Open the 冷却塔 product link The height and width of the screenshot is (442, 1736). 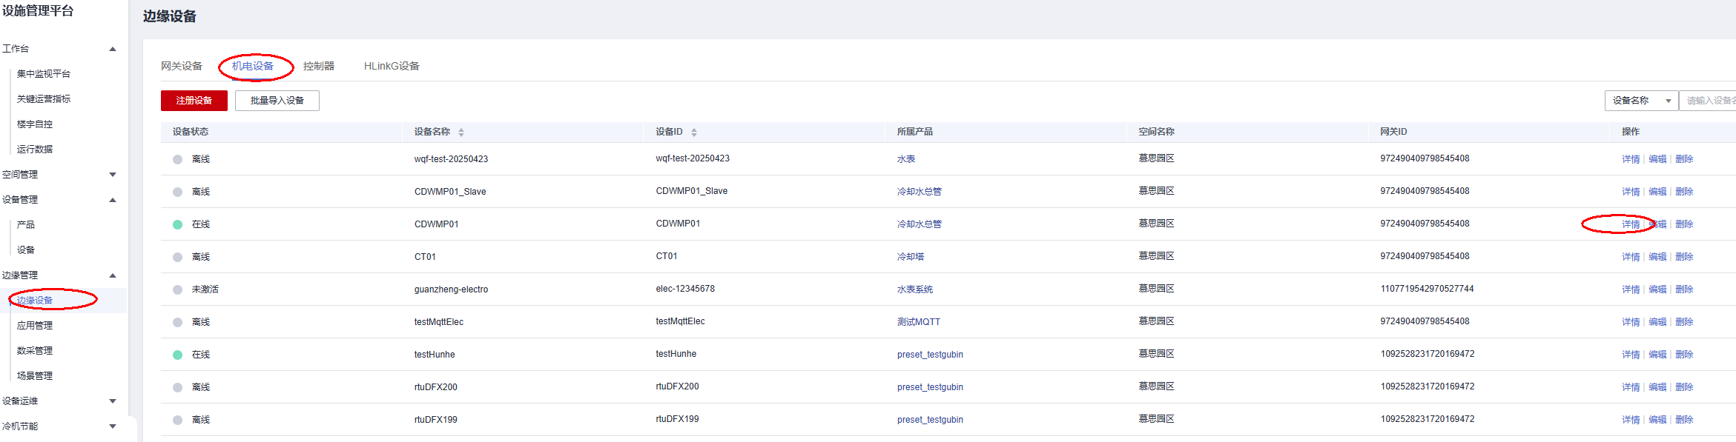pos(911,257)
